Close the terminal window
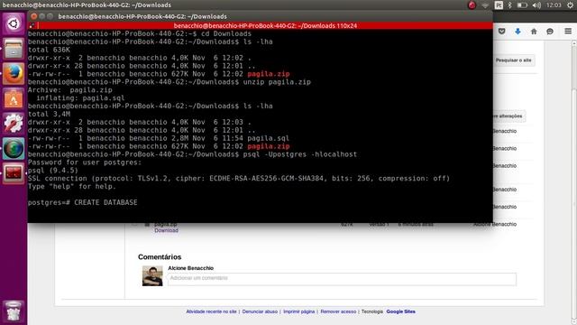 tap(33, 16)
